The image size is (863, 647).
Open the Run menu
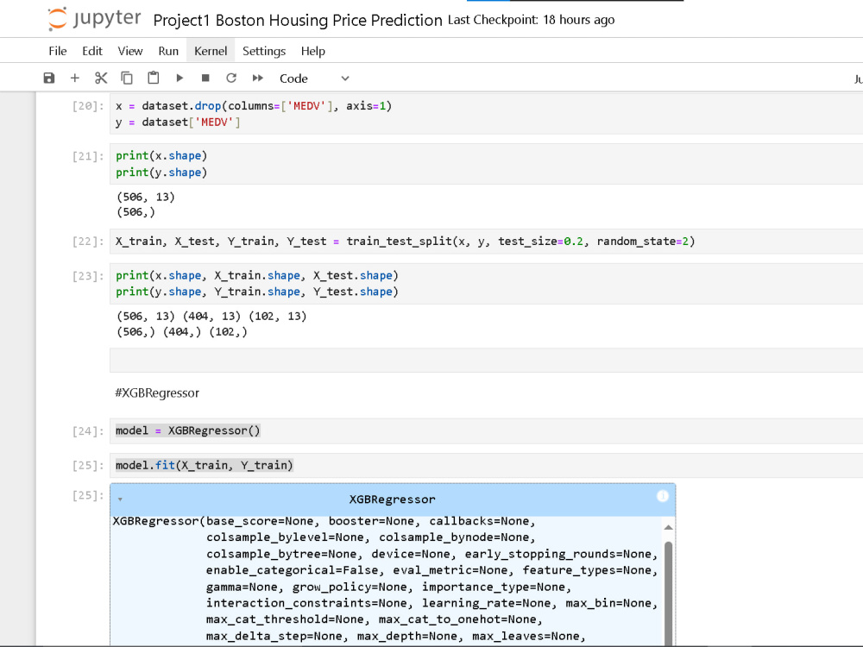168,51
